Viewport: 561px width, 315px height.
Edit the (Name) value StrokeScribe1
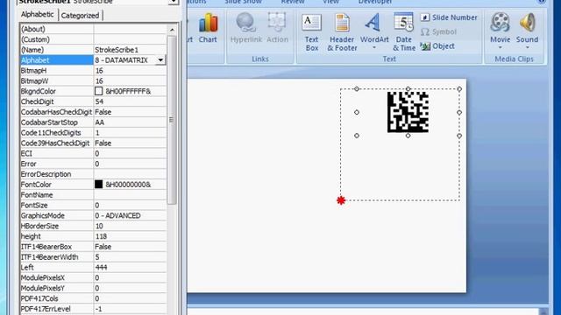click(x=130, y=50)
